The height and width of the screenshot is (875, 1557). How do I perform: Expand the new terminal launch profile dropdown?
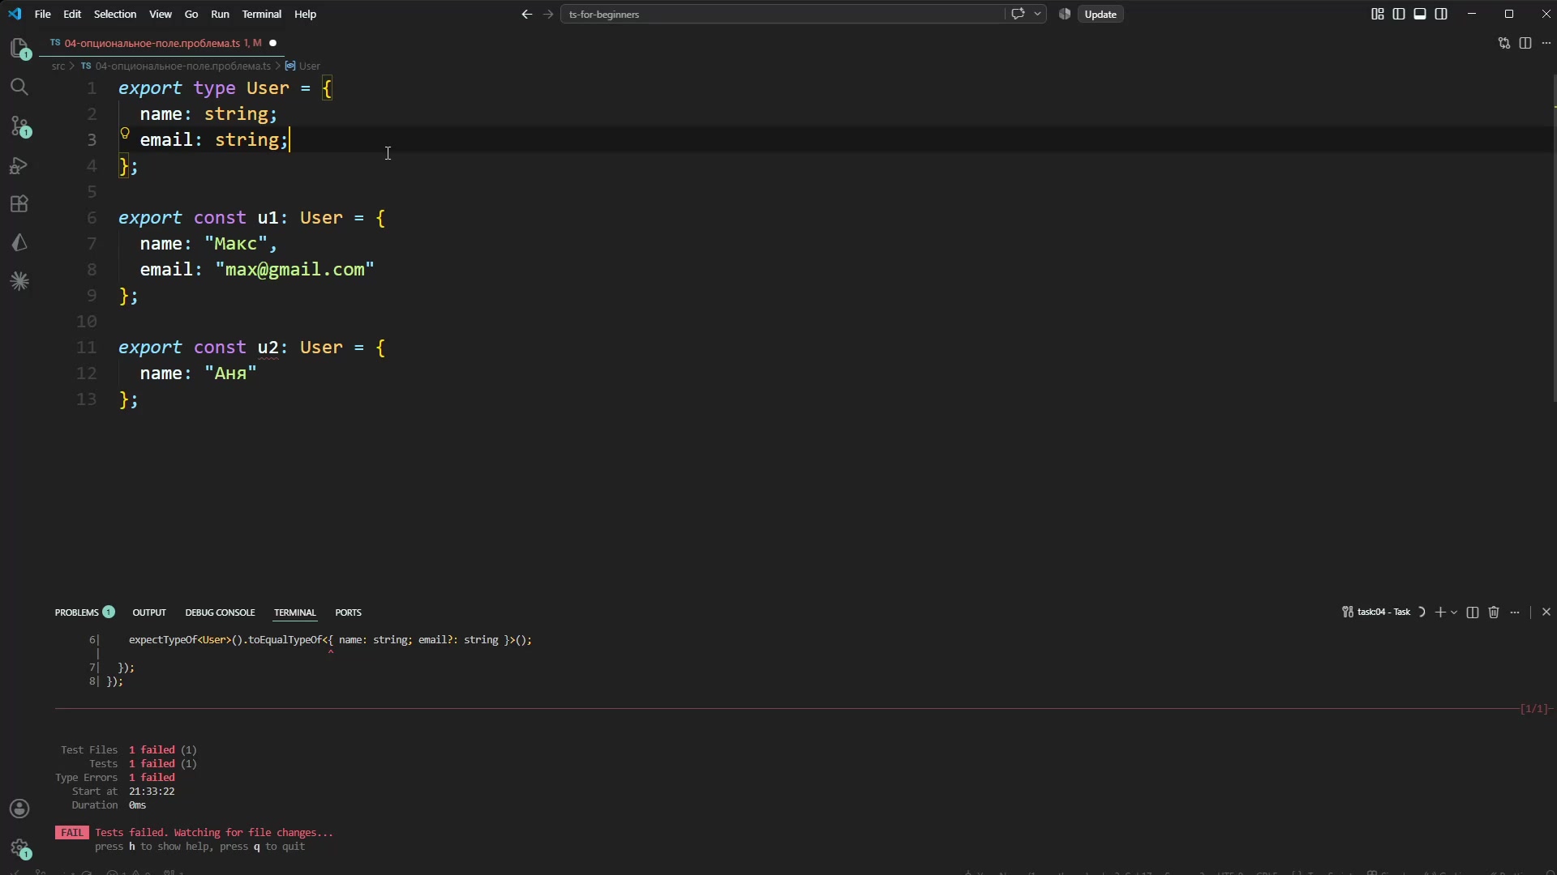[x=1454, y=612]
